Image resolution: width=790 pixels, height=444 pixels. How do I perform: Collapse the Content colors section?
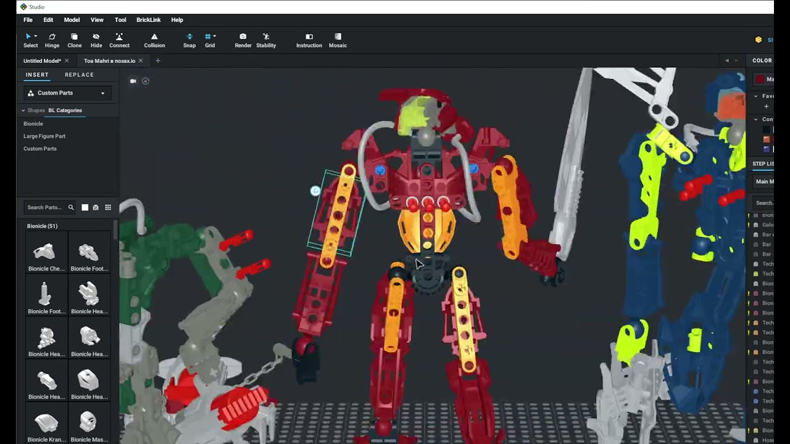click(x=756, y=119)
